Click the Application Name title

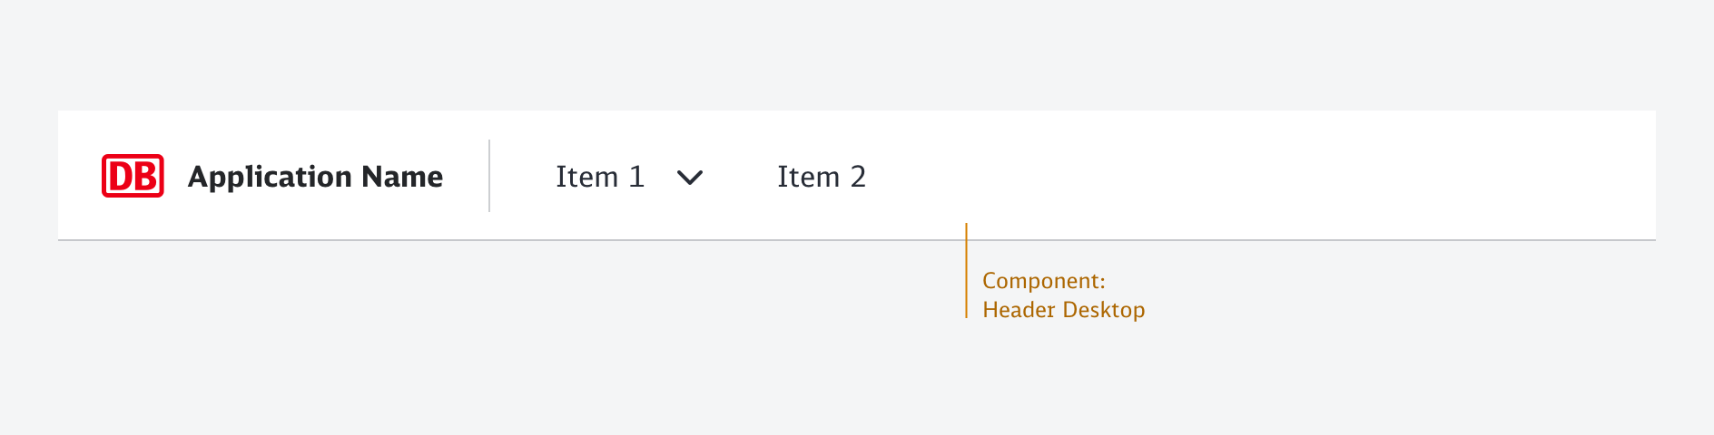pyautogui.click(x=315, y=177)
